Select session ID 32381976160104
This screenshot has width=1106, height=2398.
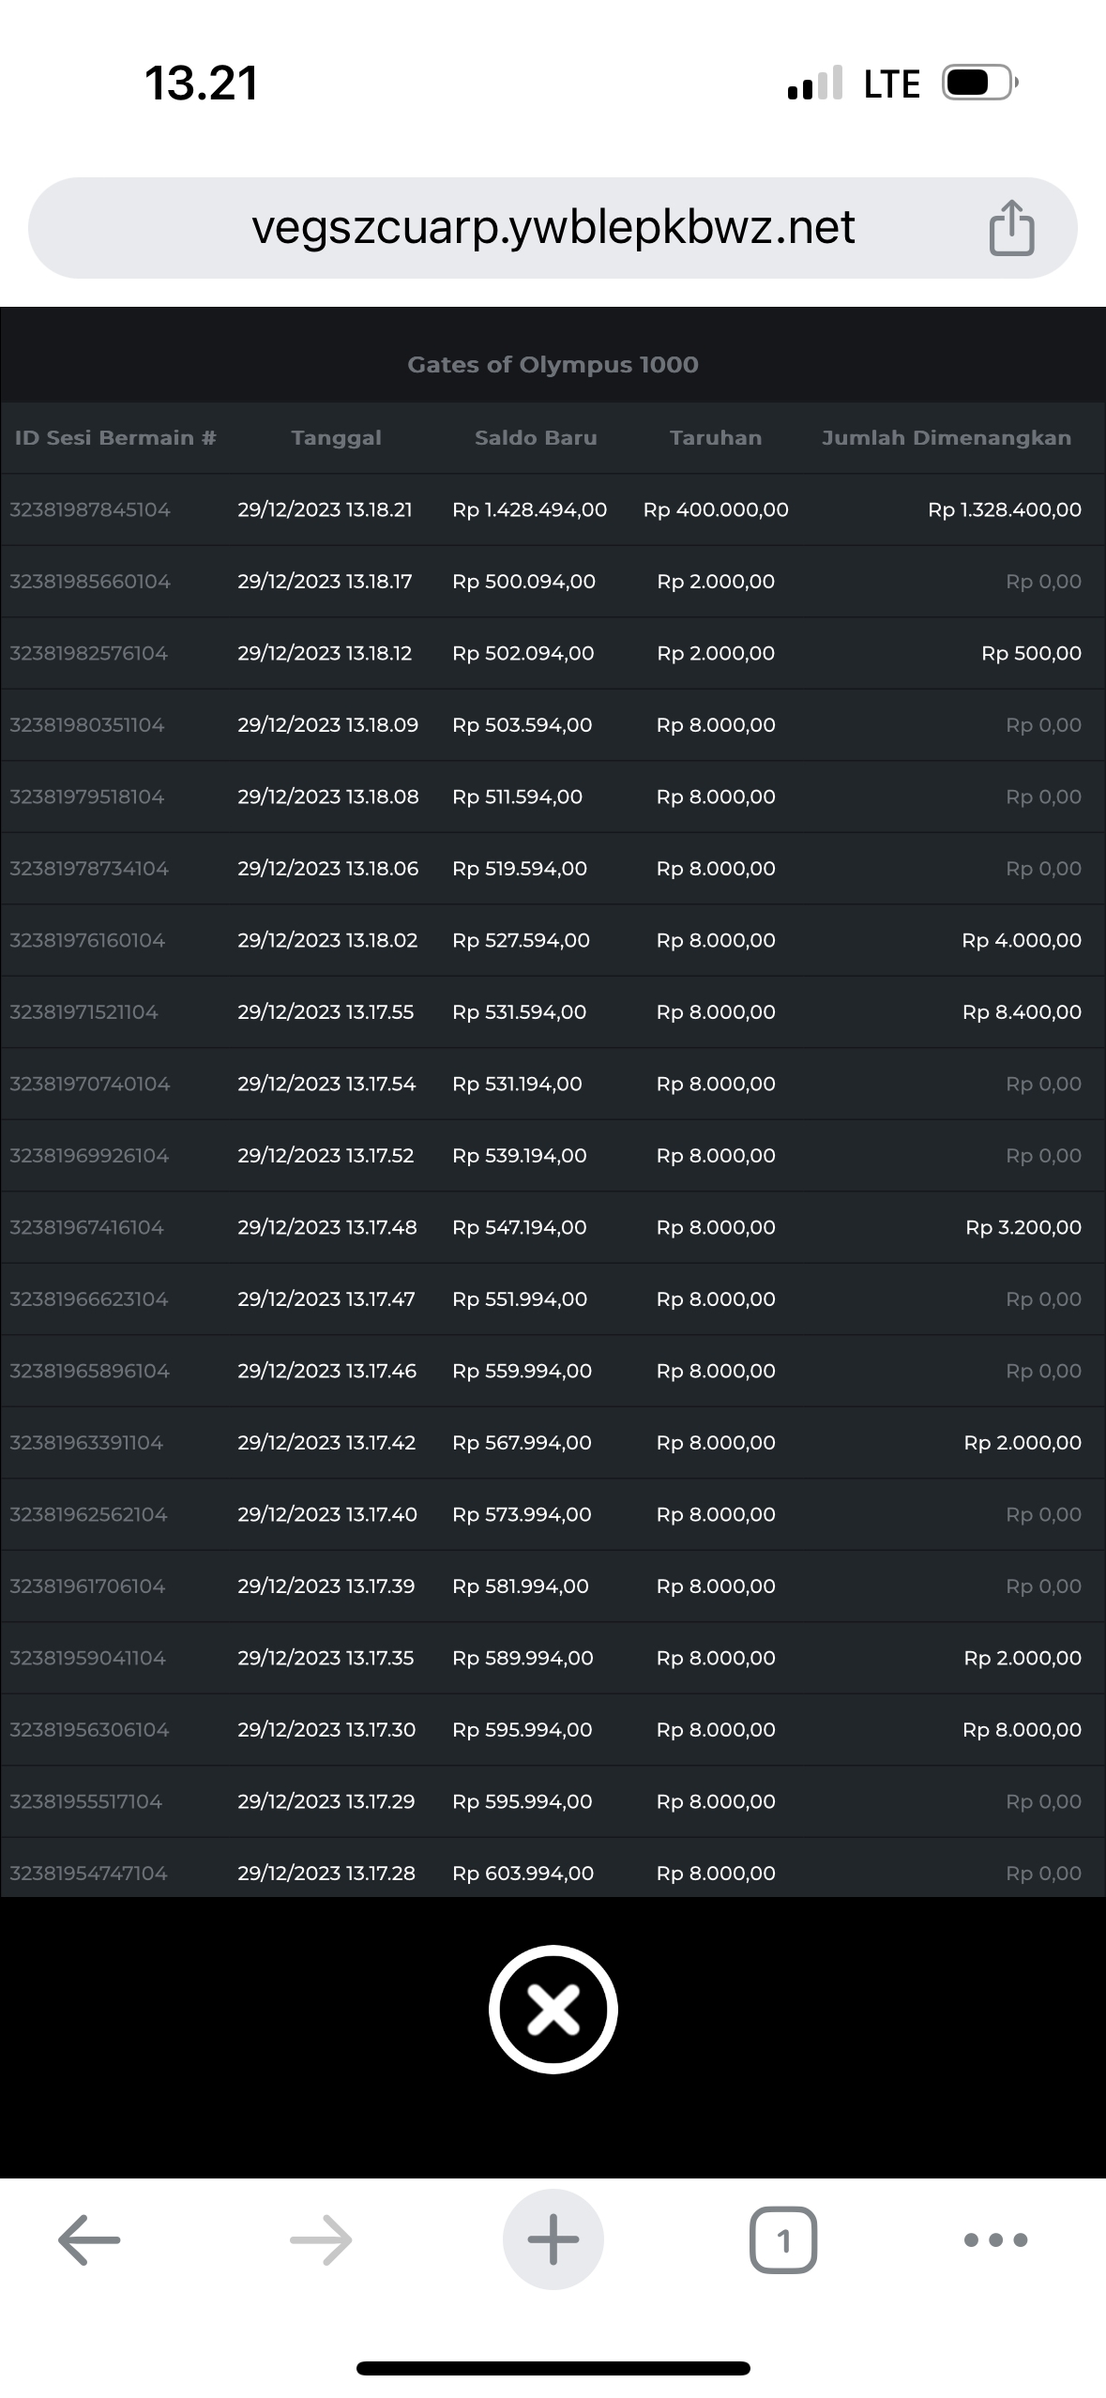(x=87, y=941)
